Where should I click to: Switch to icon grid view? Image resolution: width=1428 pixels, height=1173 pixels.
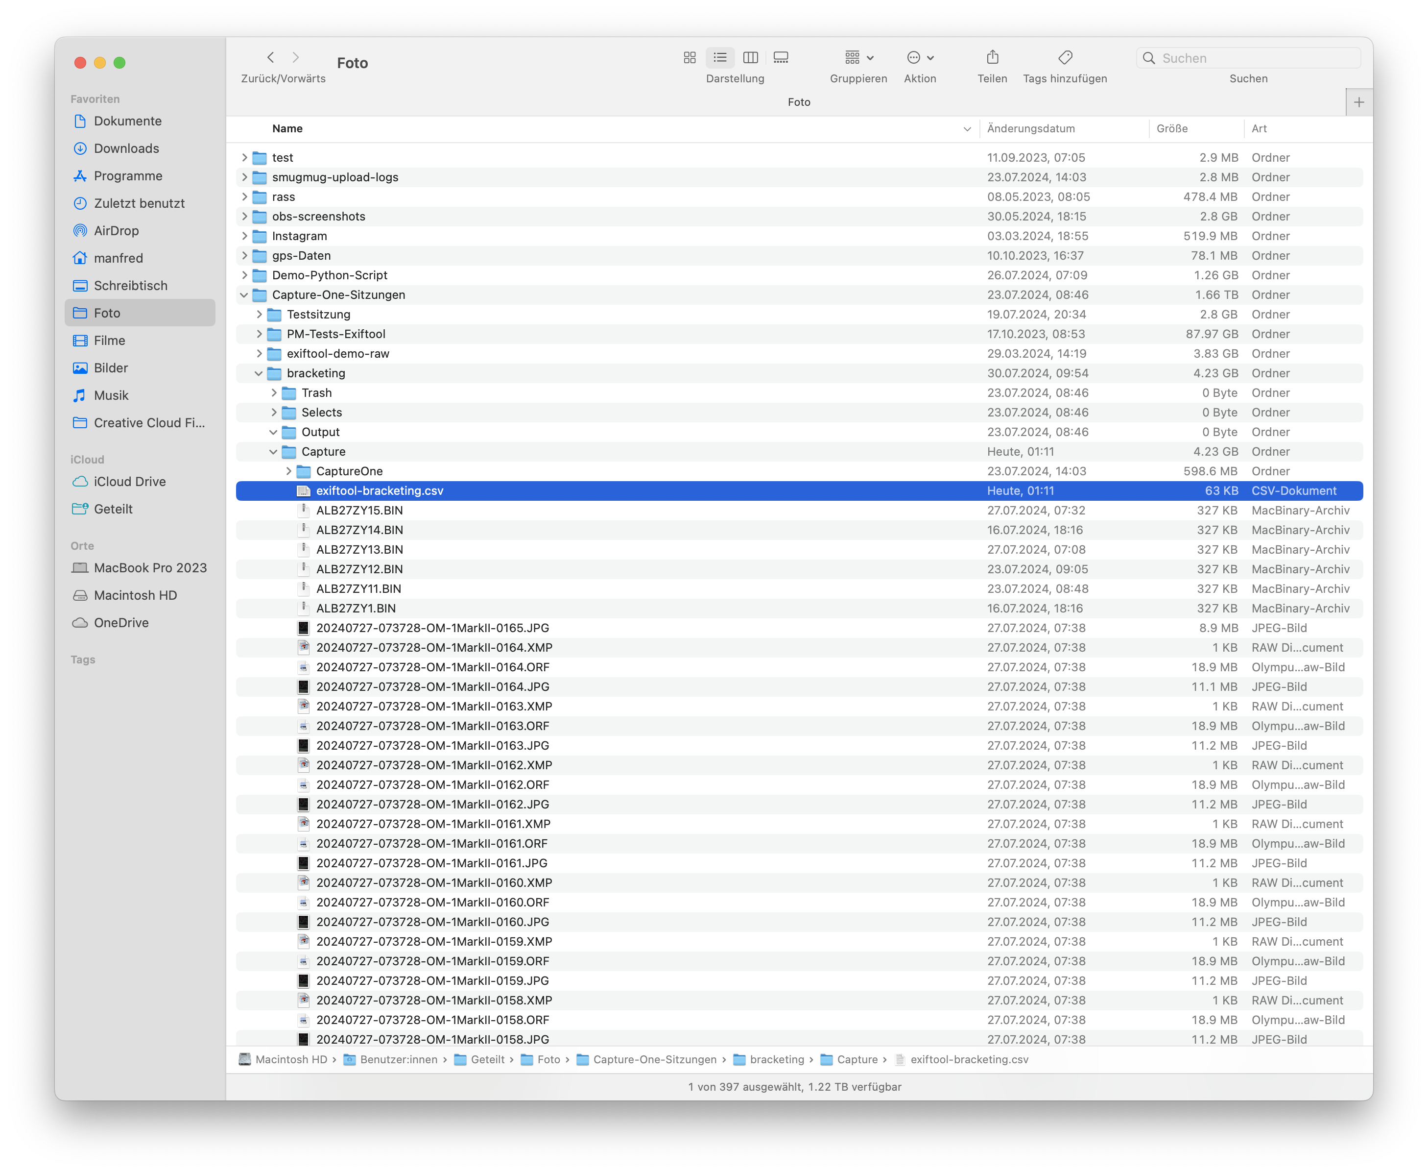tap(690, 58)
